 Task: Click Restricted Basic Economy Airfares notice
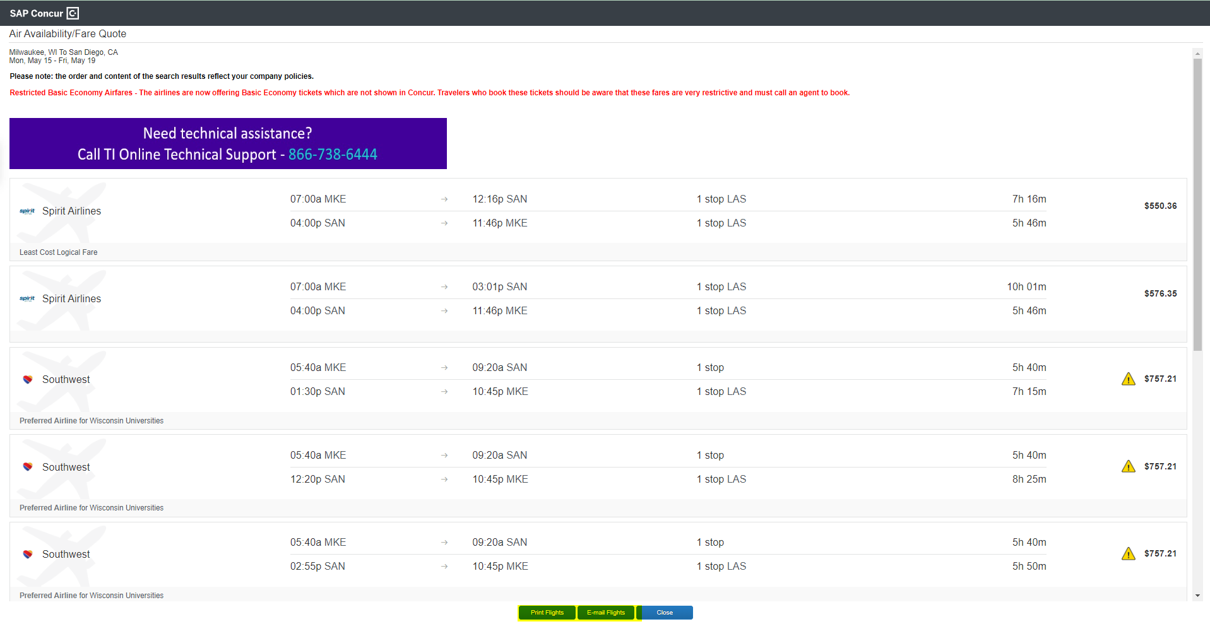coord(430,93)
